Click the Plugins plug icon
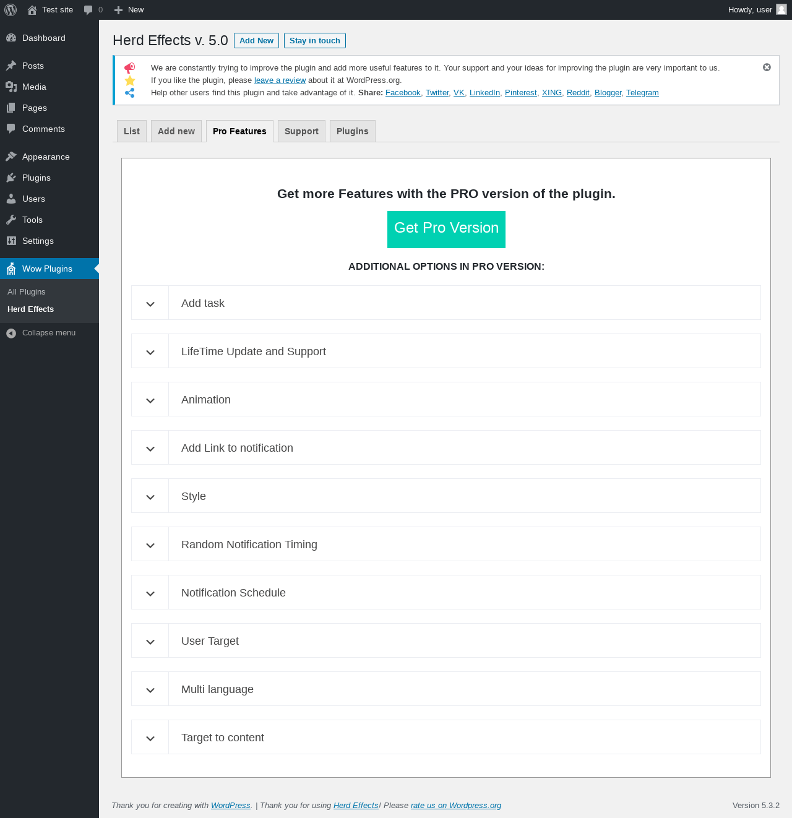Image resolution: width=792 pixels, height=818 pixels. (11, 178)
